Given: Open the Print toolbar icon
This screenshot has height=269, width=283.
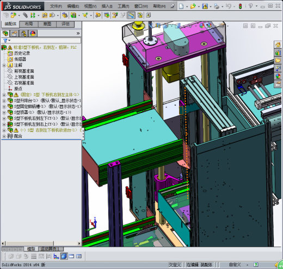Looking at the screenshot, I should tap(216, 6).
